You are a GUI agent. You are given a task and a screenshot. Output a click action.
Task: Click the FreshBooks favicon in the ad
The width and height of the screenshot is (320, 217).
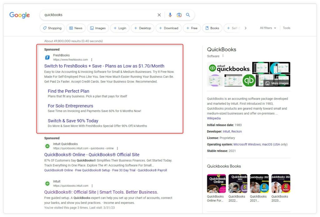(47, 58)
